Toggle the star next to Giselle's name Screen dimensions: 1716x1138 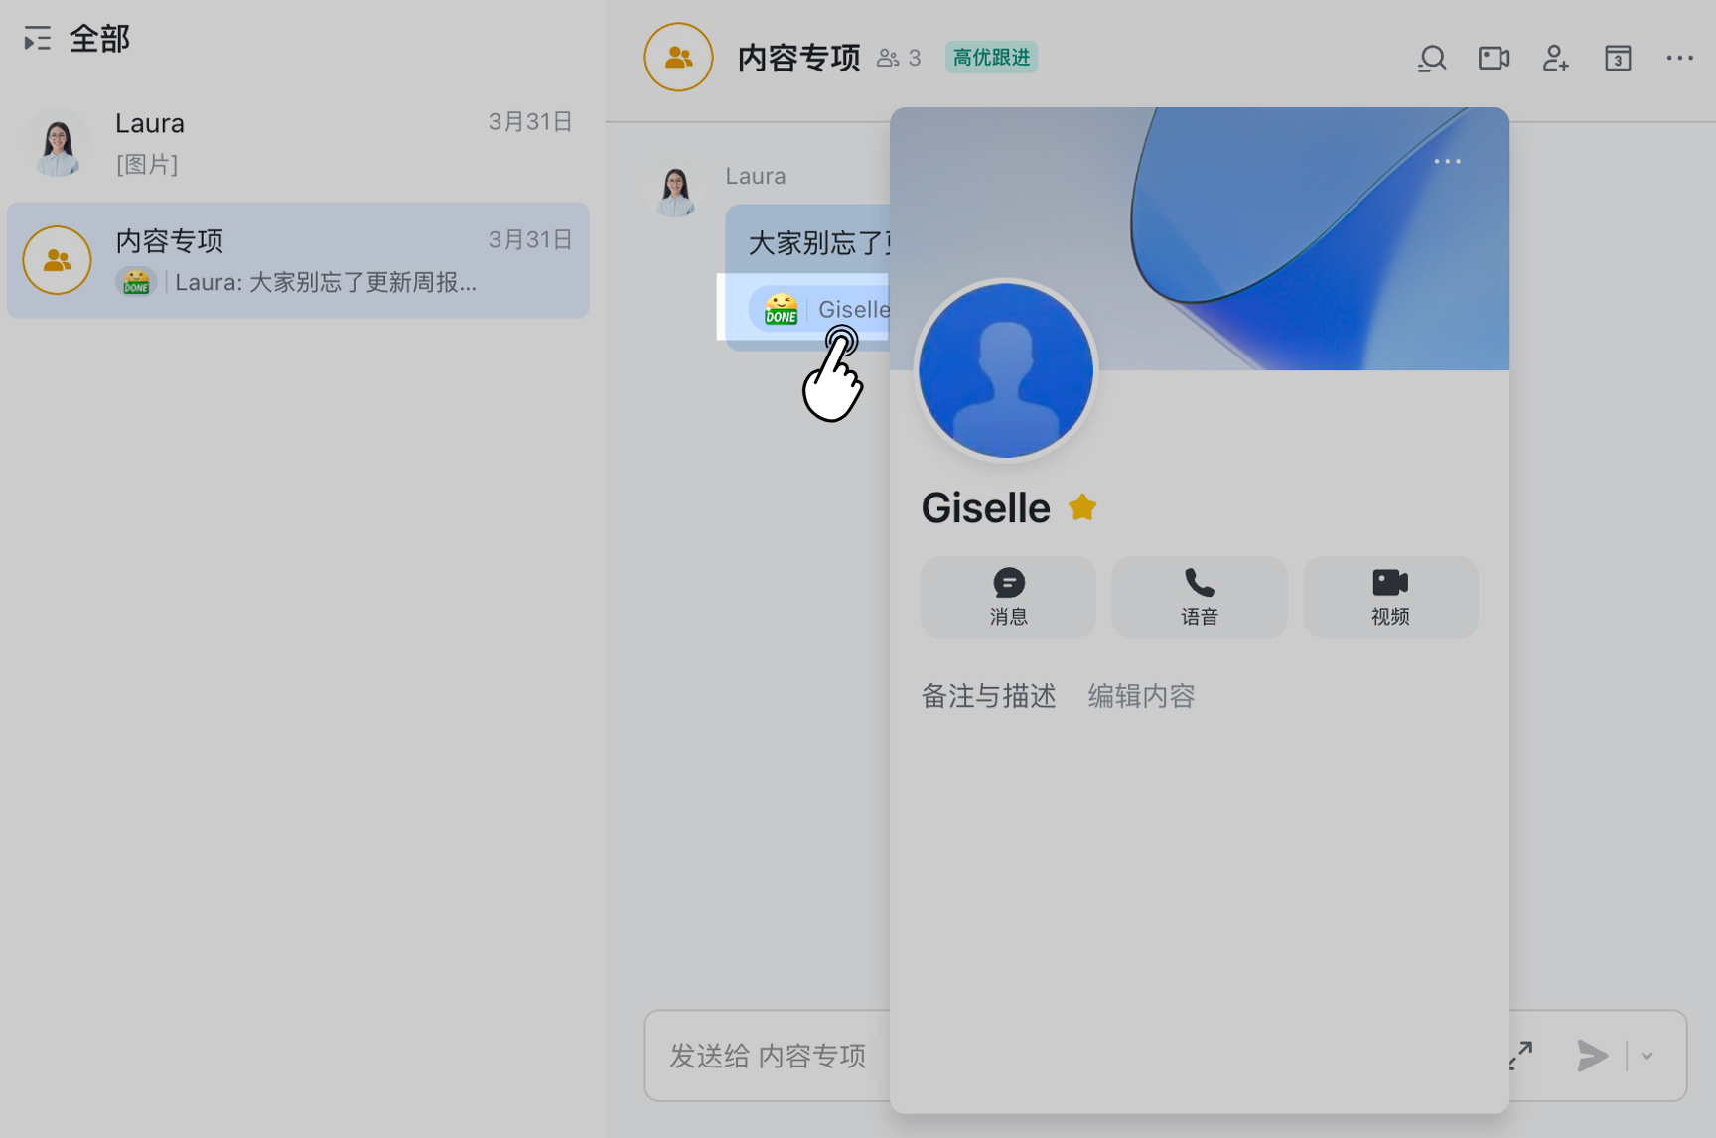1082,507
